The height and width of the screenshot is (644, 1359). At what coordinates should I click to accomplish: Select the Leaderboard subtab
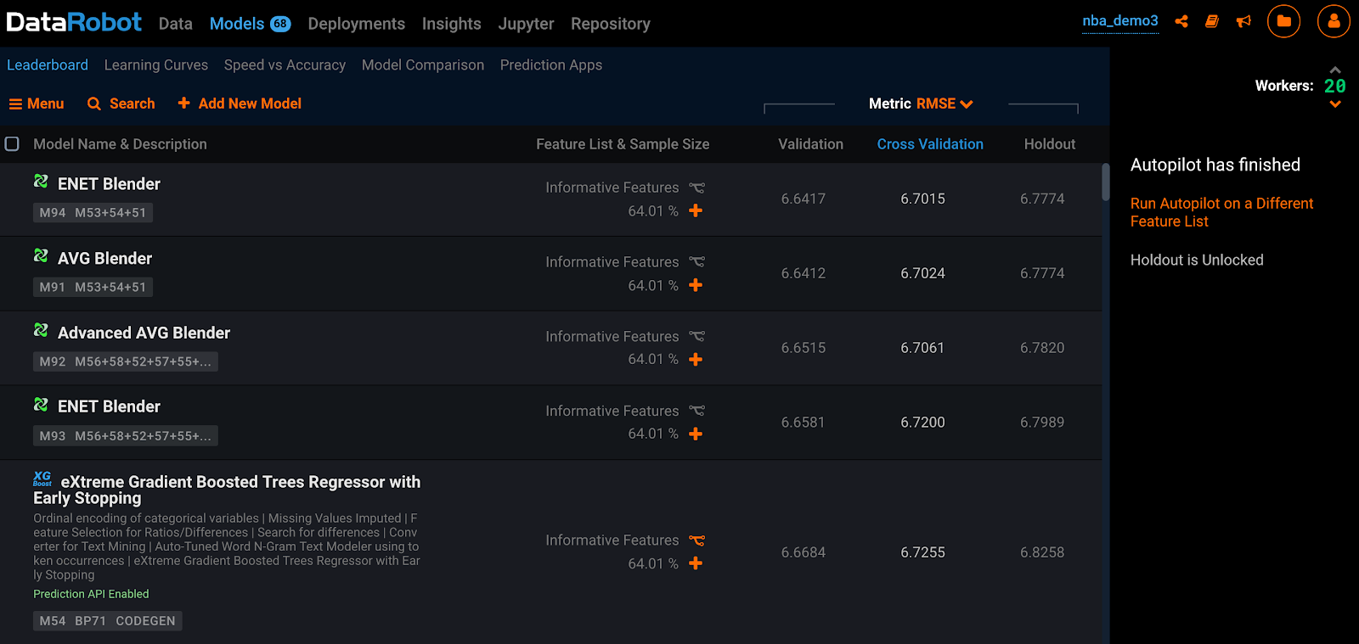48,64
